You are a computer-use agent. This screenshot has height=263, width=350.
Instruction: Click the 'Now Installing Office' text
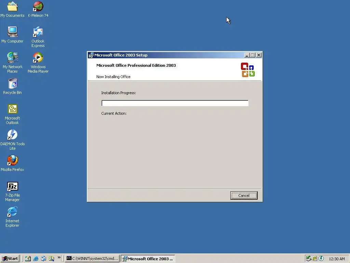coord(113,77)
